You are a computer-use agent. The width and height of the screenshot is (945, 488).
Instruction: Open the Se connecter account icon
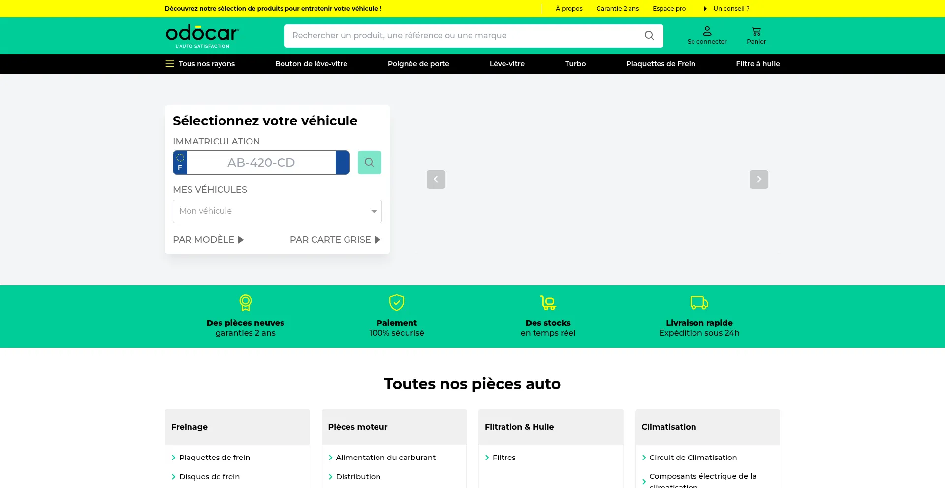pos(707,31)
